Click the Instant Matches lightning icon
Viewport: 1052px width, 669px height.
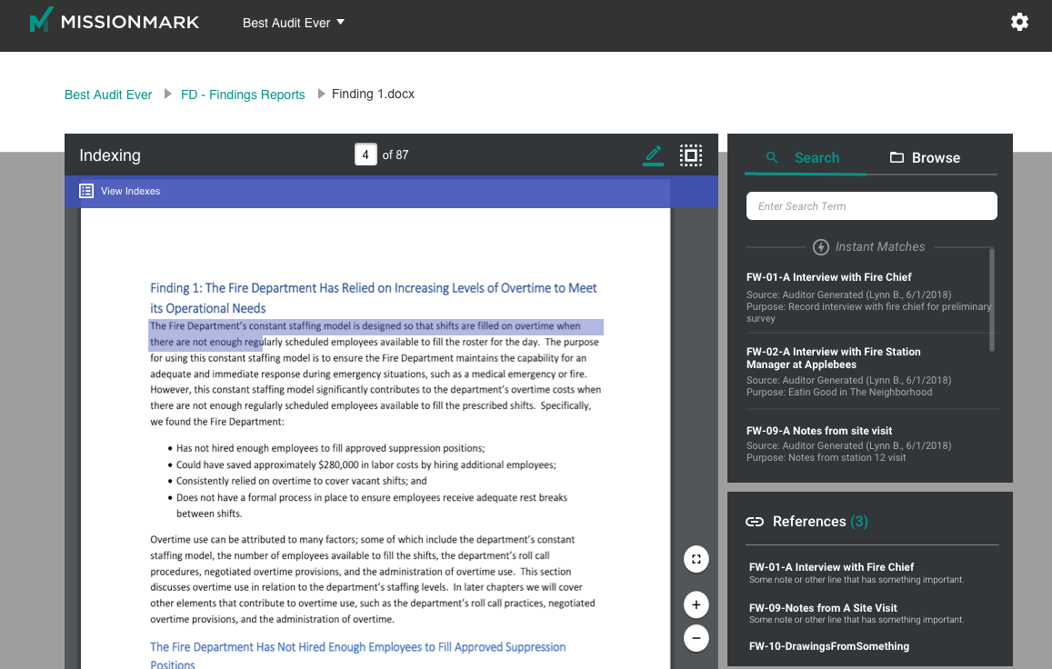pos(820,247)
